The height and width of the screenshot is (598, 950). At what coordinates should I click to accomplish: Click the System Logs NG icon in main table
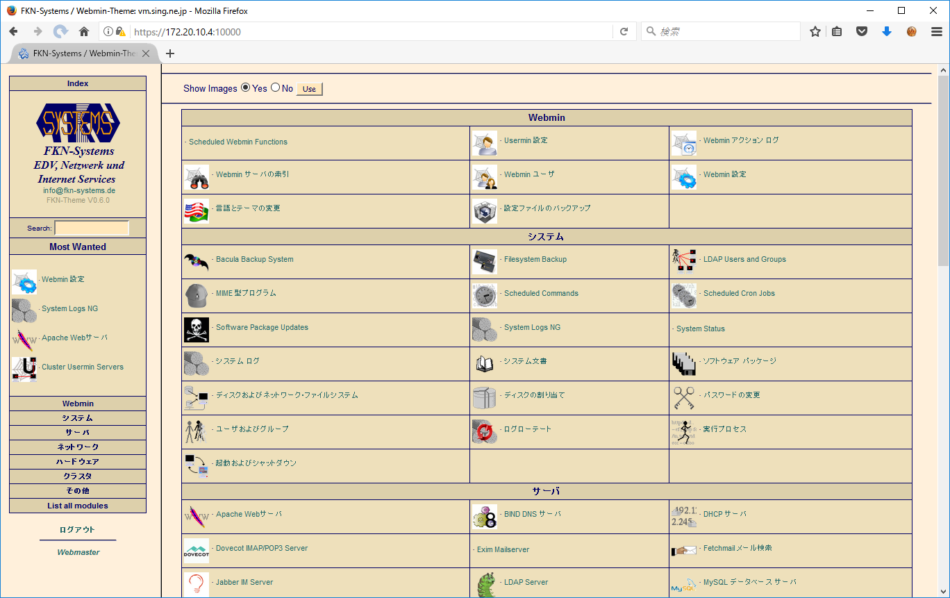click(x=485, y=330)
